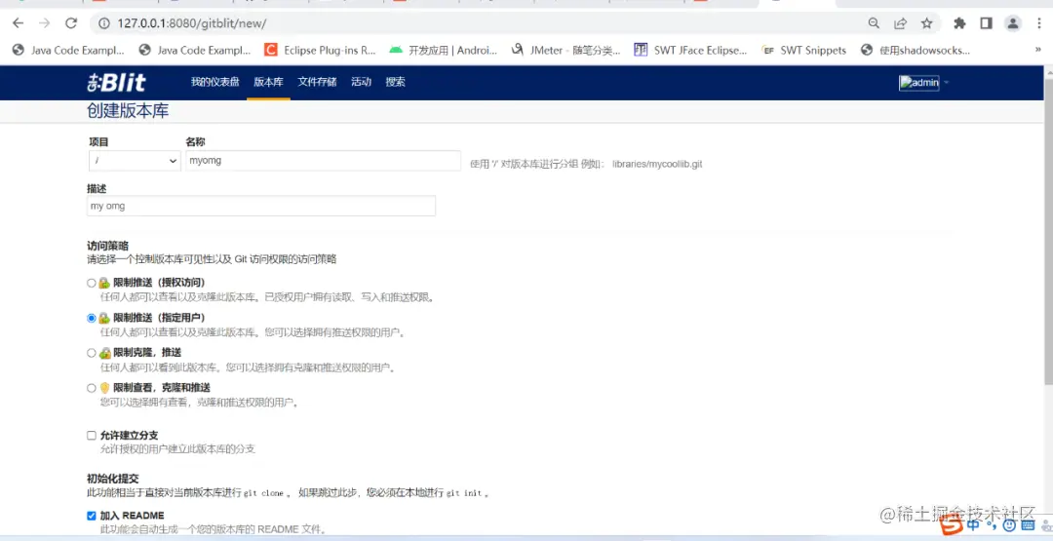Click the browser Back arrow
Viewport: 1053px width, 541px height.
click(19, 23)
